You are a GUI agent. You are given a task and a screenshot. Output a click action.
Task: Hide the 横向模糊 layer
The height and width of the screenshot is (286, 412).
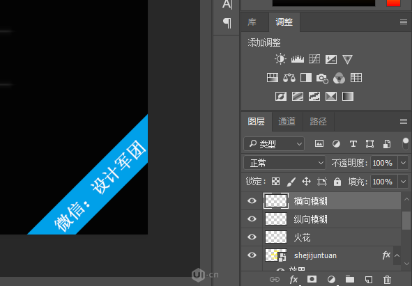pos(252,200)
